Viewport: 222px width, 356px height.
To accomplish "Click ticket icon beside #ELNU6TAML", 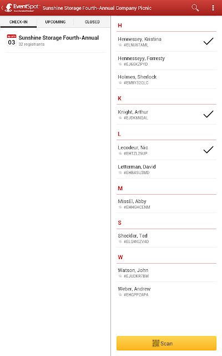I will pyautogui.click(x=120, y=45).
